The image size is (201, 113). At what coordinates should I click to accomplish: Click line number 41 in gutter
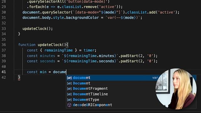coord(4,72)
